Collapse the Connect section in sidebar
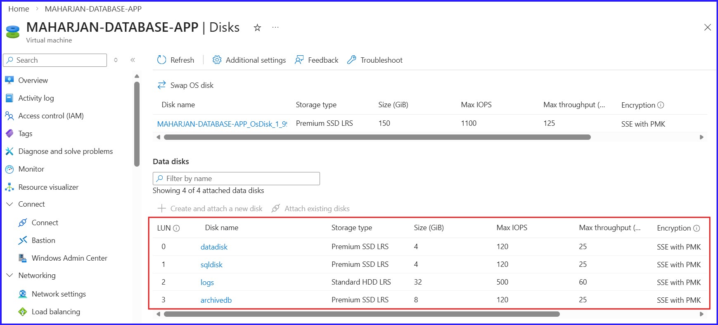Screen dimensions: 718x325 [10, 204]
